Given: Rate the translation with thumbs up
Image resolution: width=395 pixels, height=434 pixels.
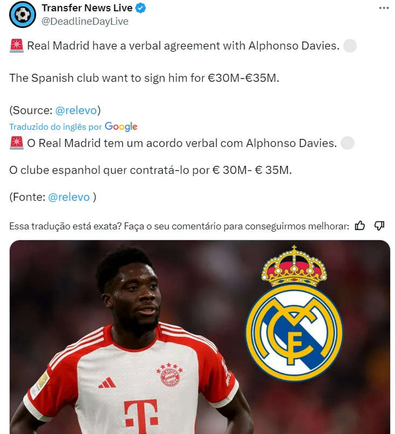Looking at the screenshot, I should [360, 226].
